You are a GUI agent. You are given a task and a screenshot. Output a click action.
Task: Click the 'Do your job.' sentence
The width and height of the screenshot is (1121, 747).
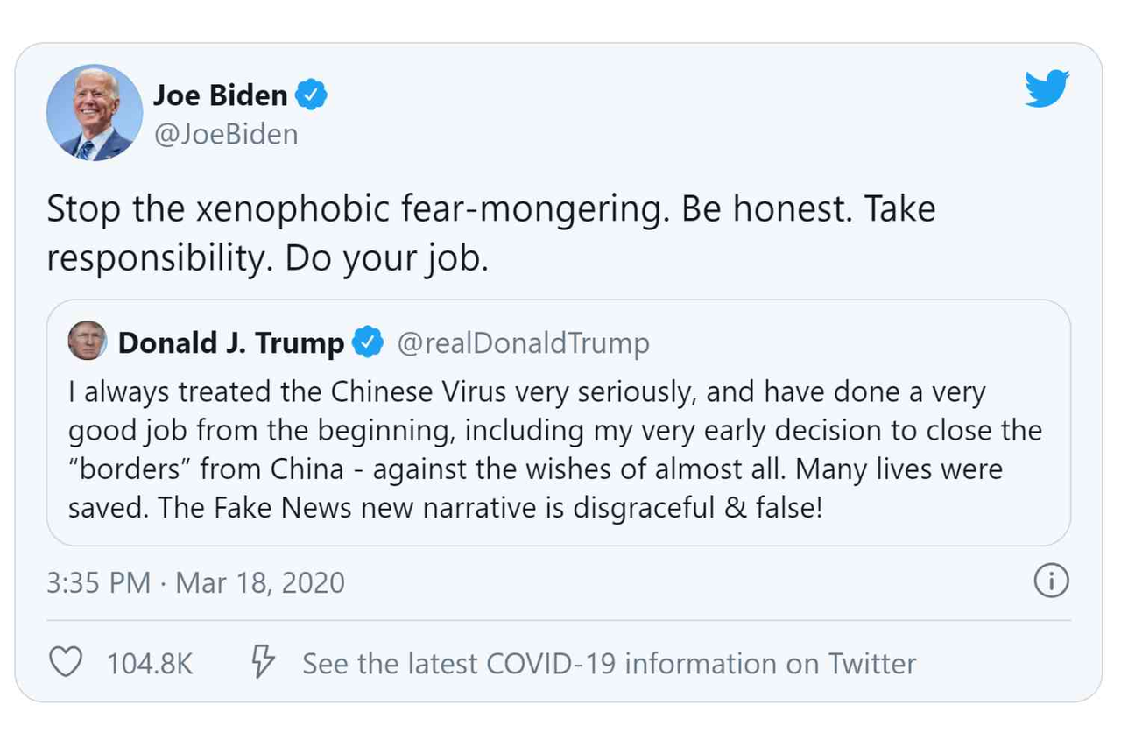(385, 257)
